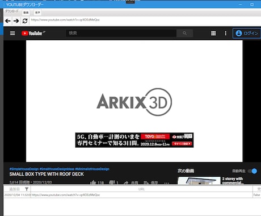Open the '2 storey with commercial' video title
The image size is (261, 216).
click(233, 181)
